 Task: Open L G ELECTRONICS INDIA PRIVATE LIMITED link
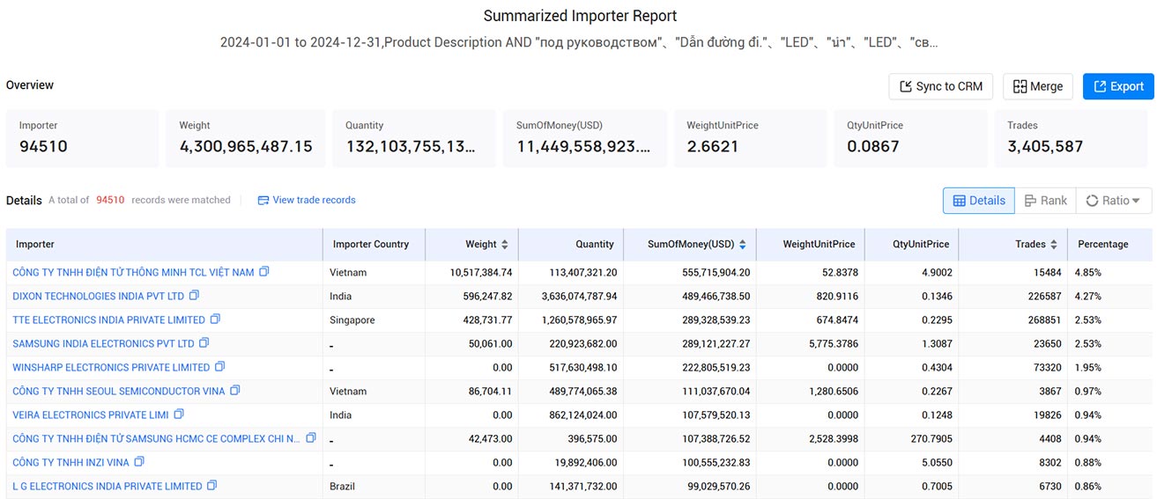108,487
